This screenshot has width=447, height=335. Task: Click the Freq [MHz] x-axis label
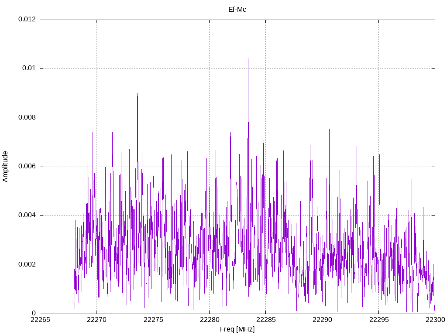(237, 329)
